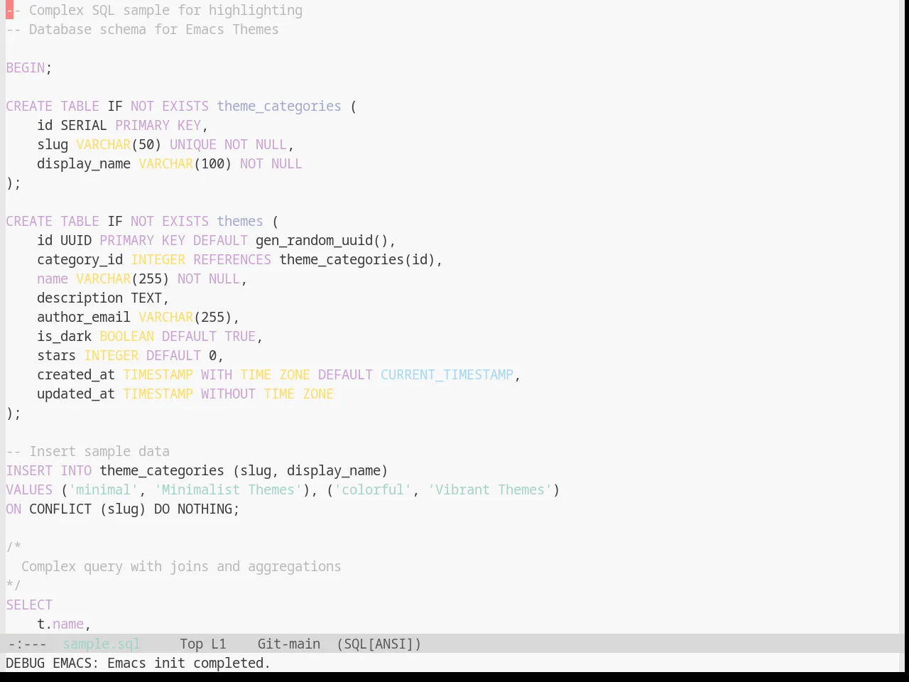Click NOTHING keyword
The height and width of the screenshot is (682, 909).
coord(205,509)
